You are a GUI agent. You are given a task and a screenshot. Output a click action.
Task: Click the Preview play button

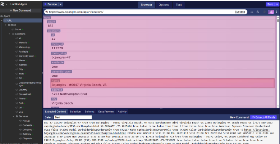pos(50,4)
